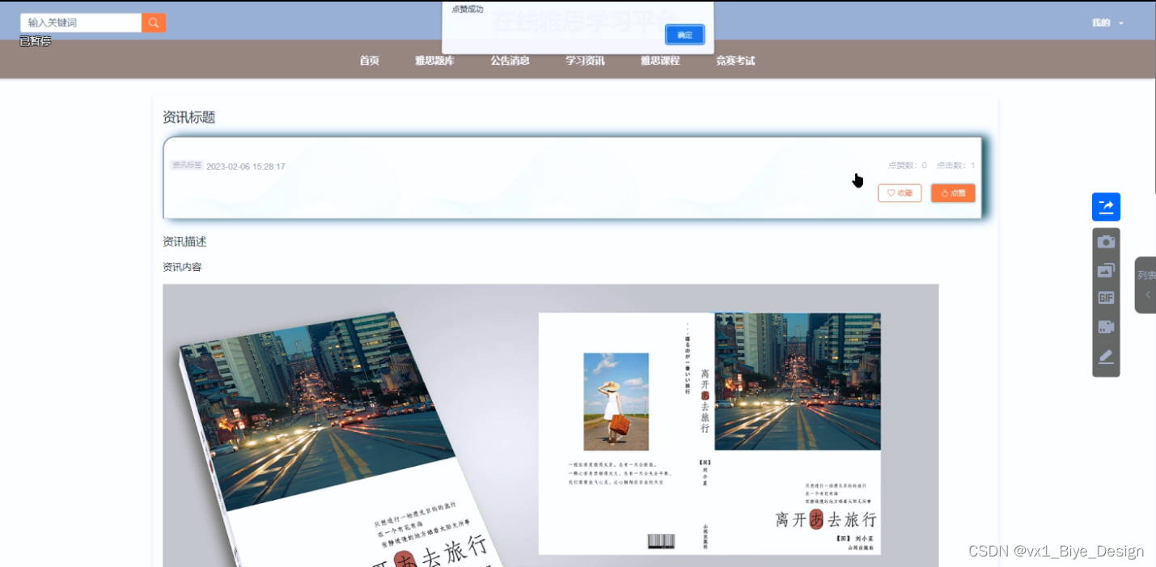
Task: Click the book cover content image
Action: (x=550, y=425)
